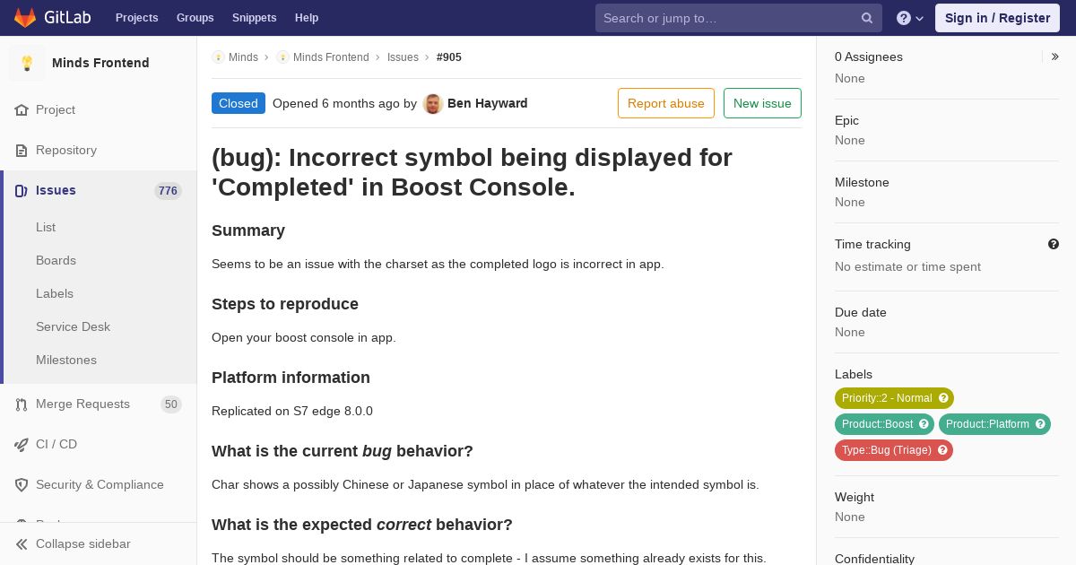Open the Help menu item in navbar
This screenshot has width=1076, height=565.
click(307, 18)
